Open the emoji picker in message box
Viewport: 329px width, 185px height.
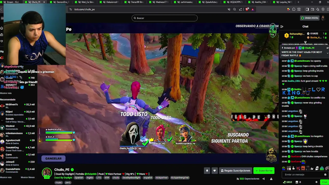(x=325, y=175)
